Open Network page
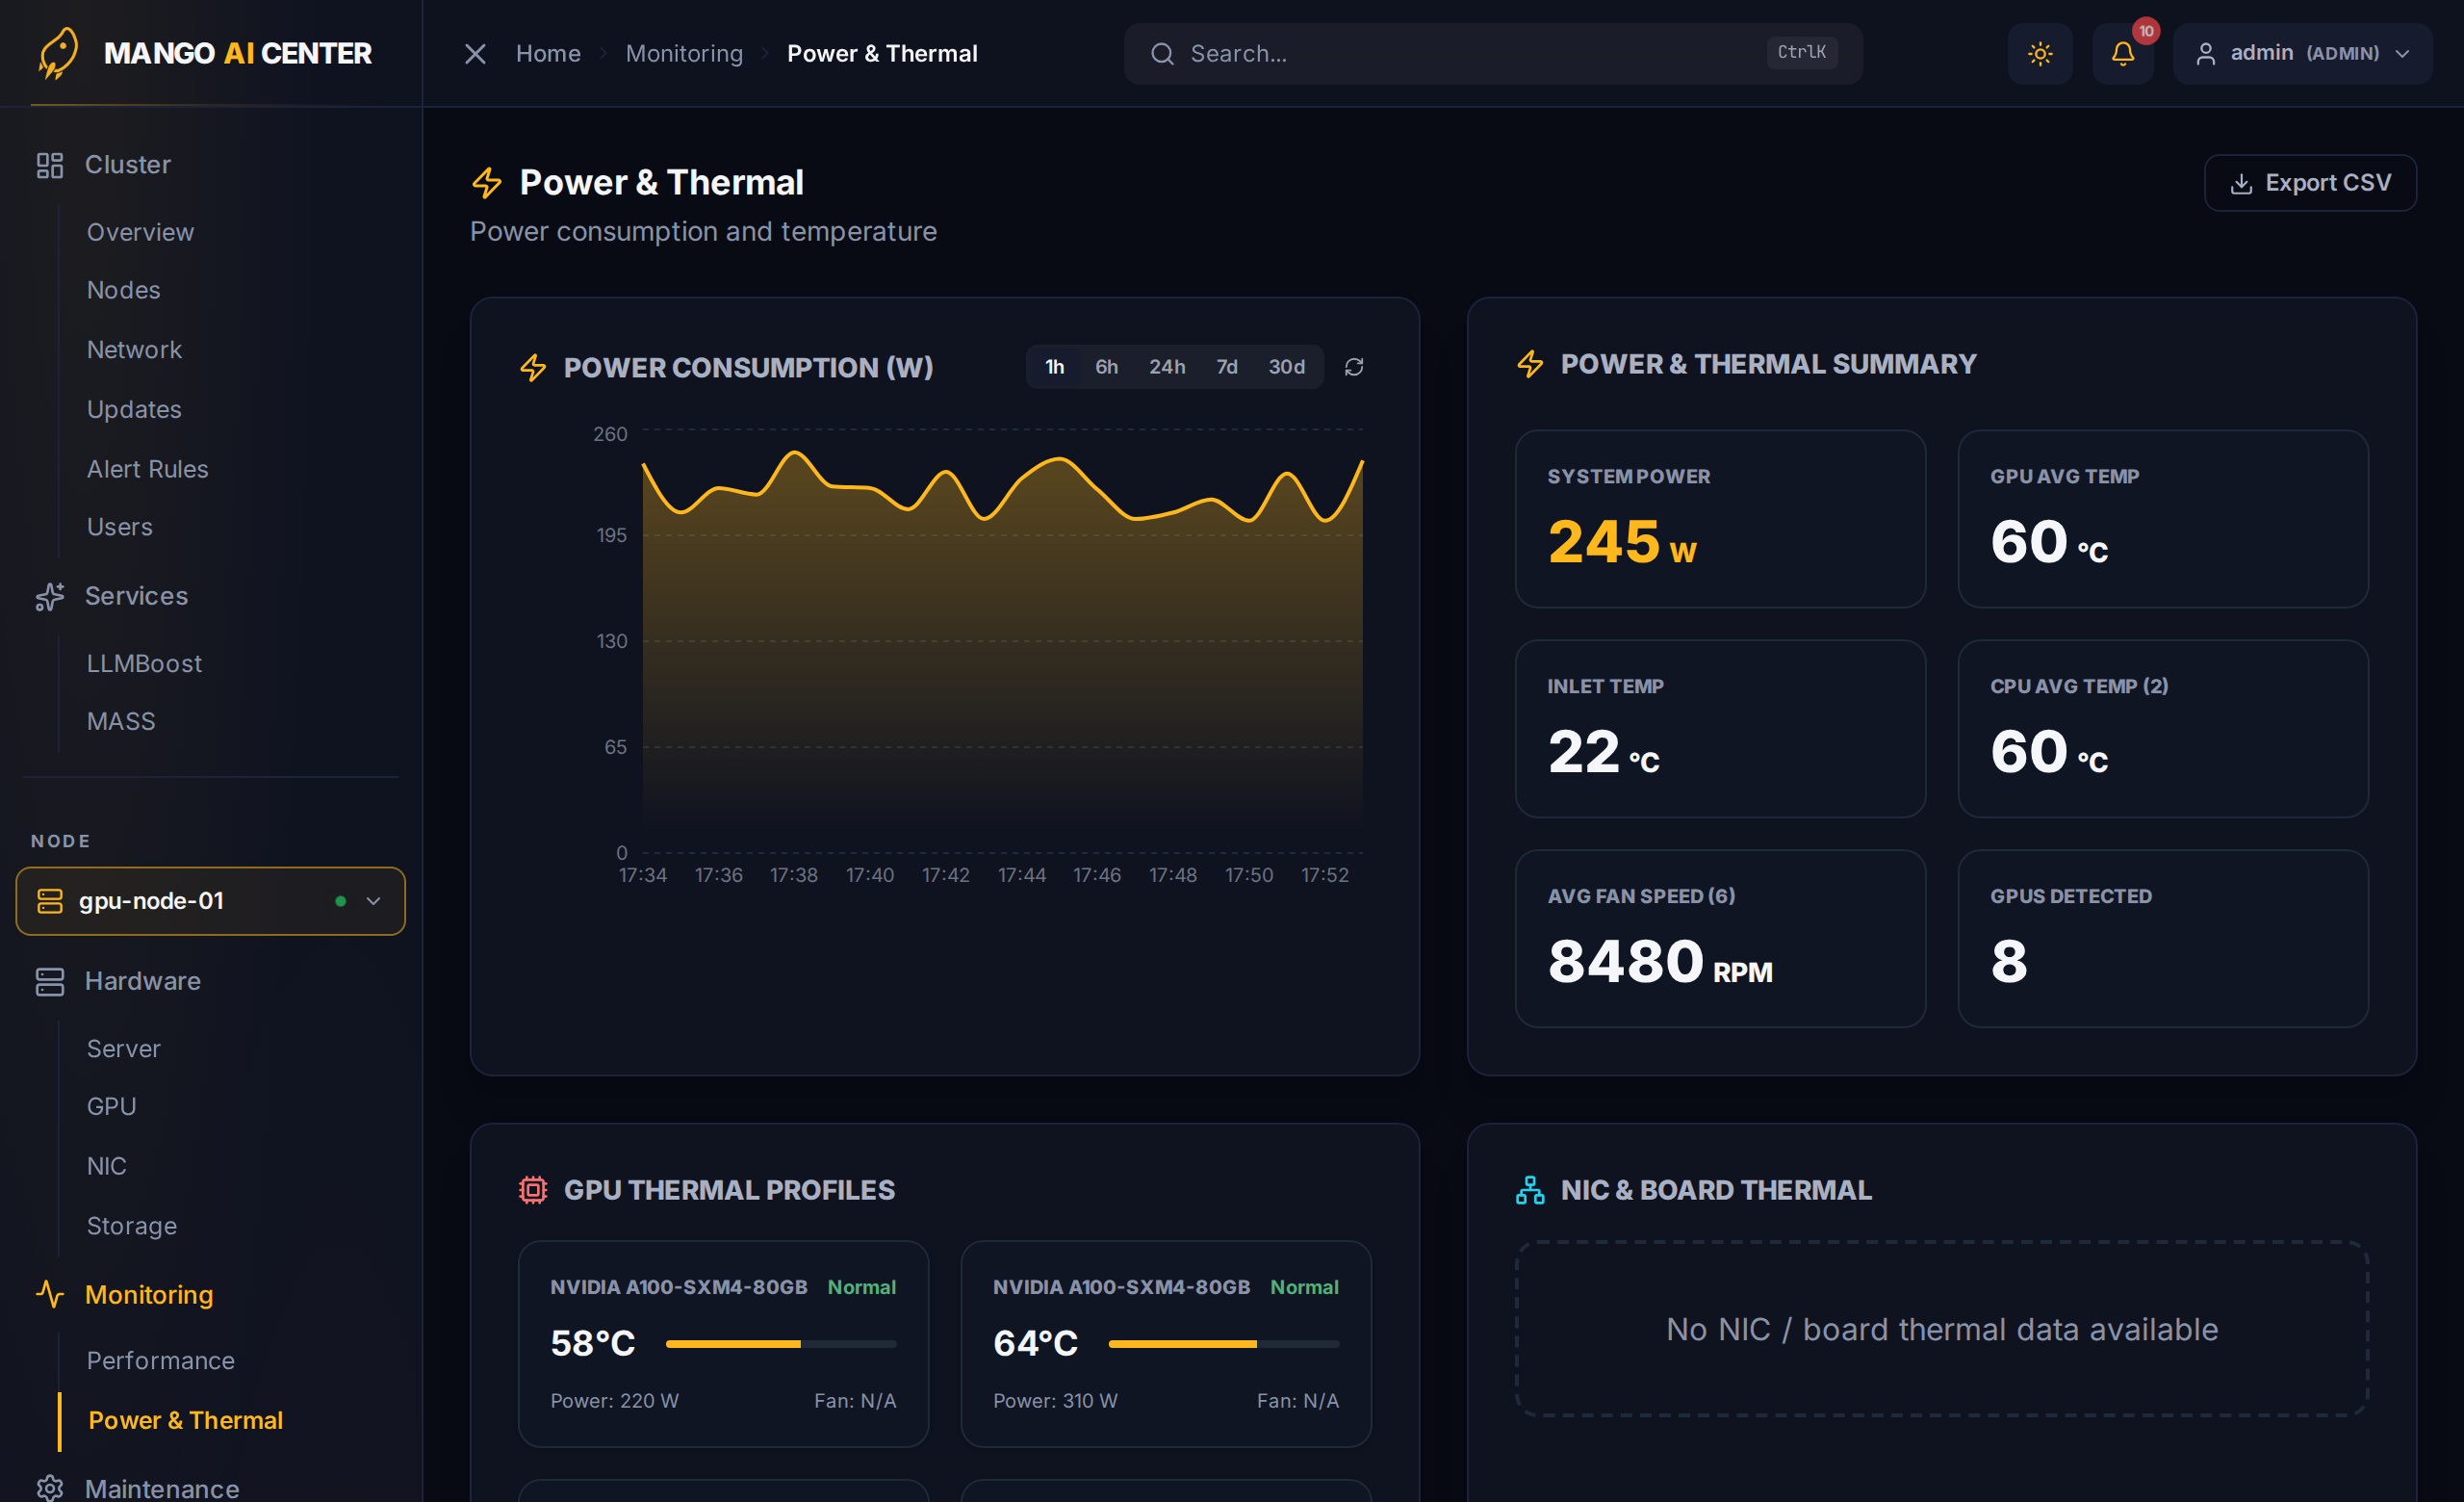The height and width of the screenshot is (1502, 2464). pos(134,350)
